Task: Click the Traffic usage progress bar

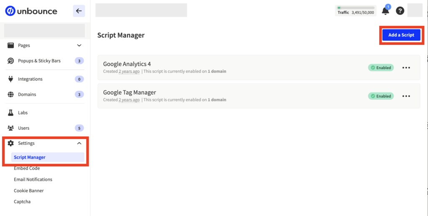Action: coord(356,8)
